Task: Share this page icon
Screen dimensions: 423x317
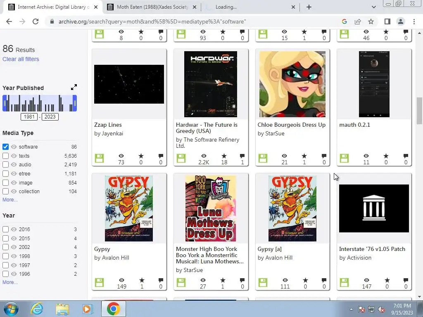Action: pyautogui.click(x=358, y=21)
